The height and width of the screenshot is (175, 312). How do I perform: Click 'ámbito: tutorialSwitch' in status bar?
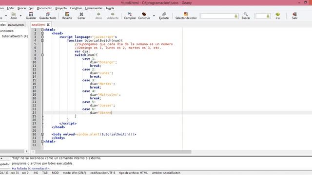click(x=166, y=173)
